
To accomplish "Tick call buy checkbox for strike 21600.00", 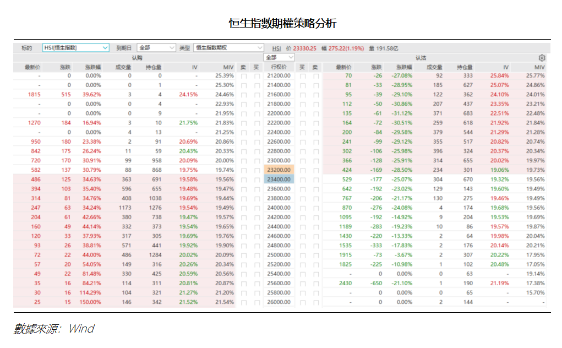I will click(257, 95).
